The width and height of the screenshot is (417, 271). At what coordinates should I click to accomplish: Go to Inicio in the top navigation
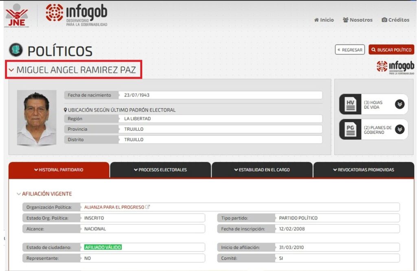point(324,20)
